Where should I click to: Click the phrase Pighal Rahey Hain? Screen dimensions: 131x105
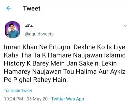point(40,80)
